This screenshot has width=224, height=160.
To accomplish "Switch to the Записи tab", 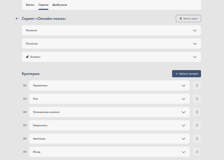I will (x=30, y=5).
